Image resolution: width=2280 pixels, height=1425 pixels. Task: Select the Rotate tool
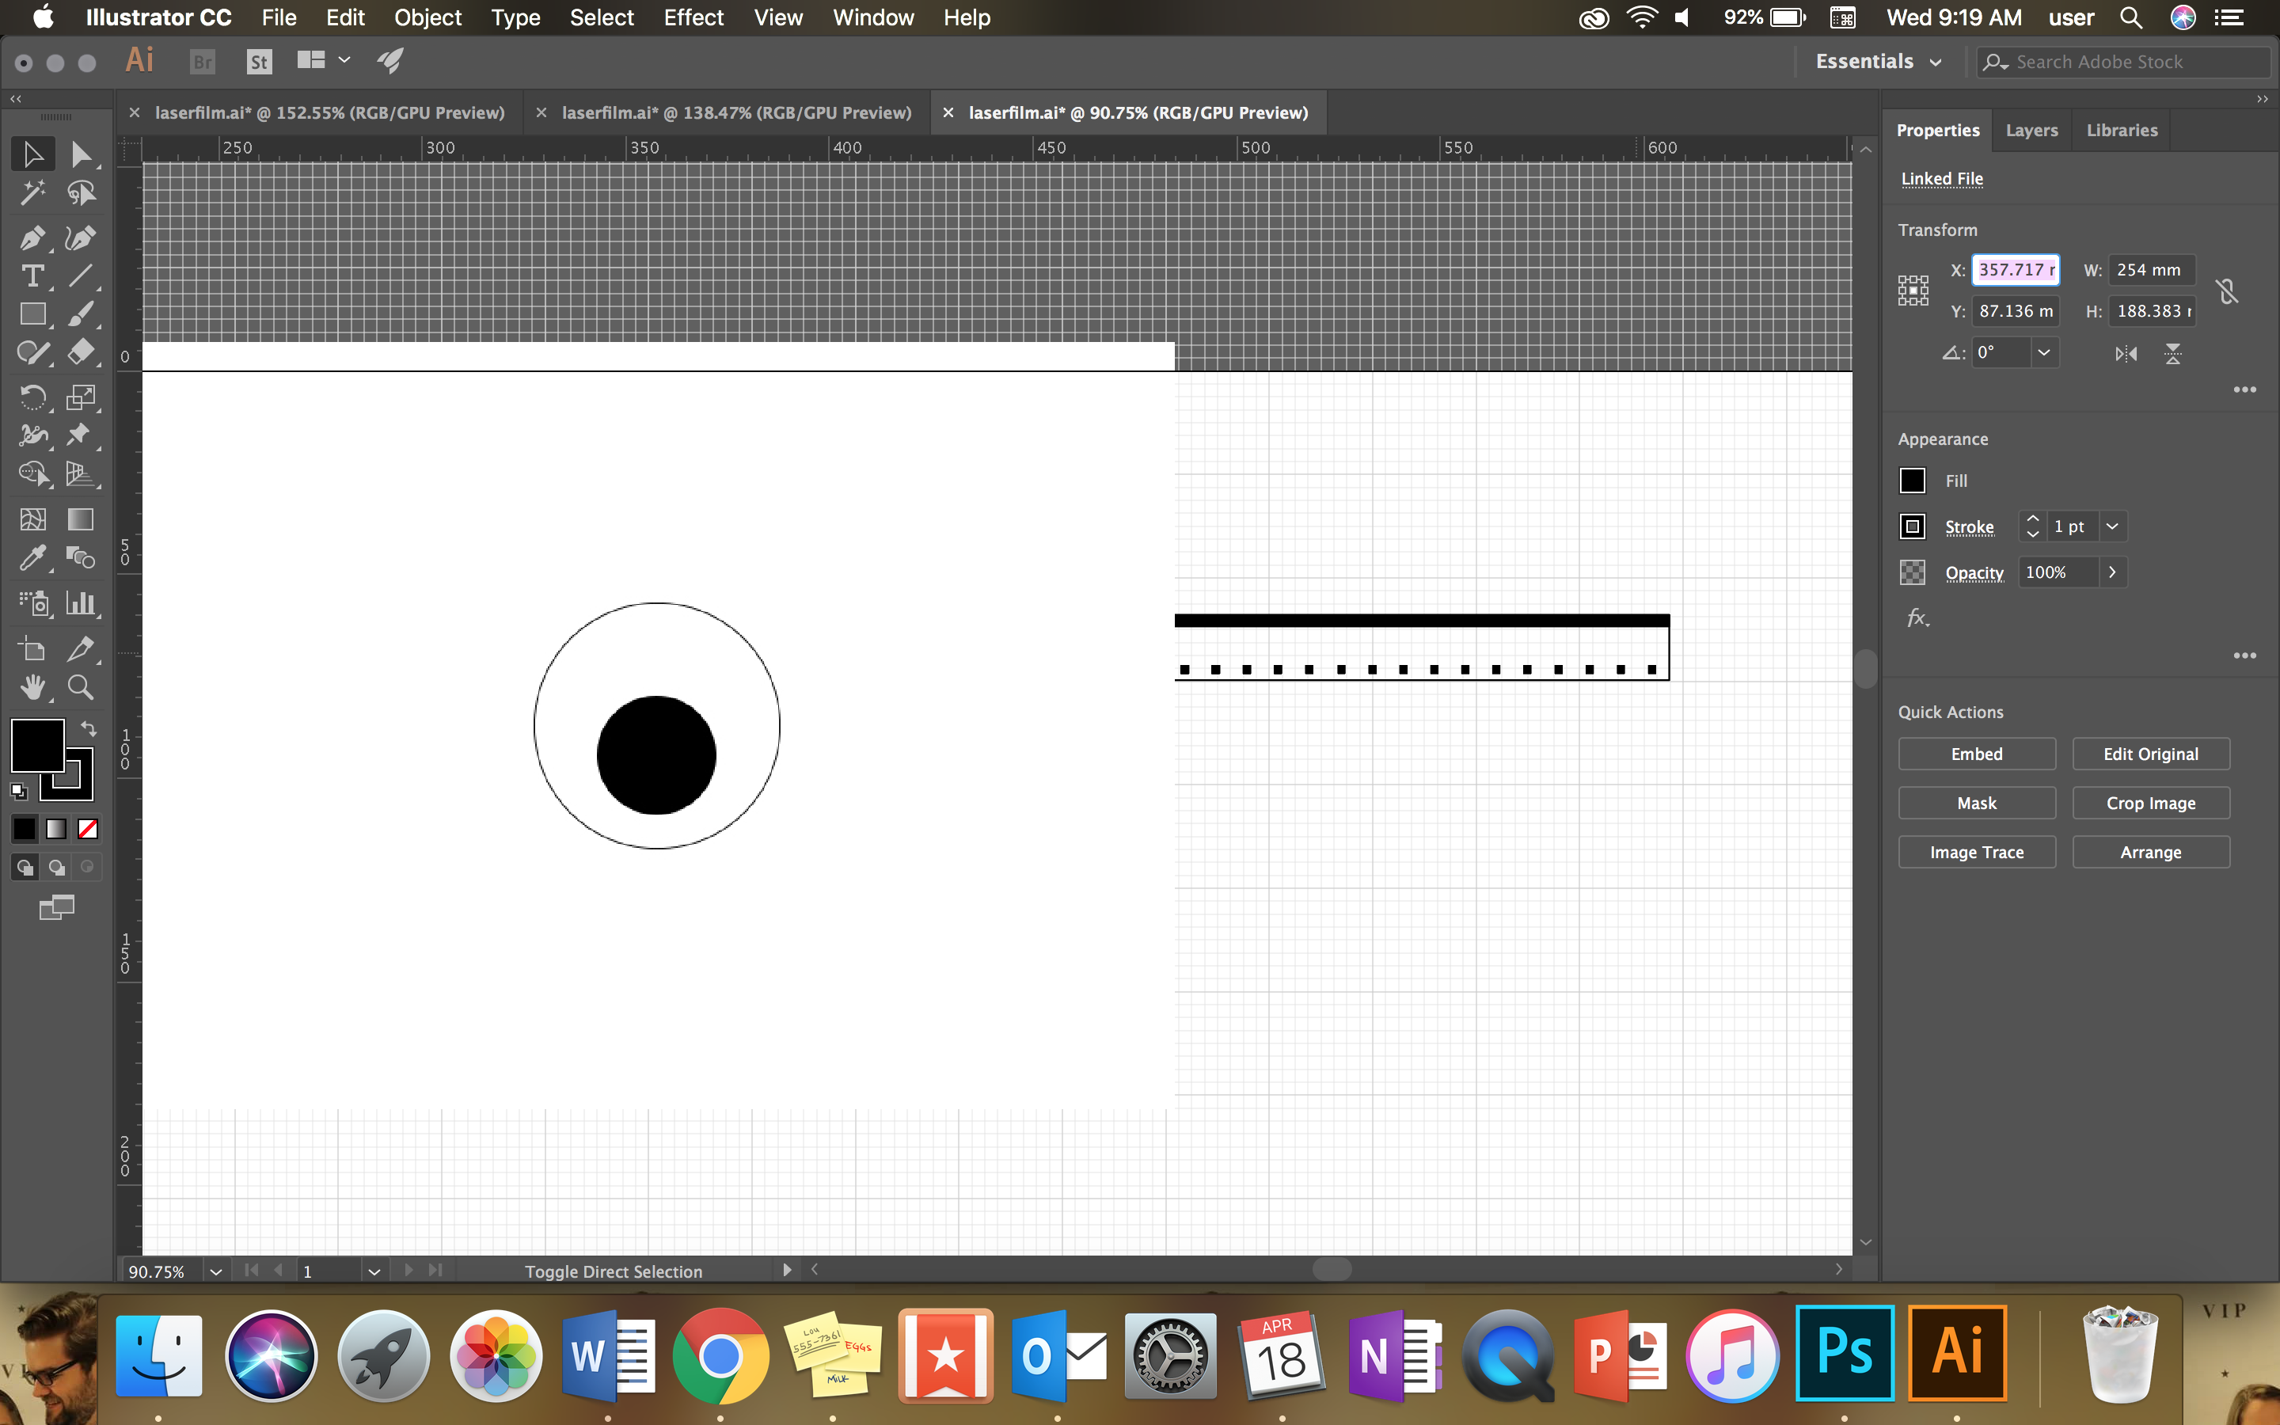34,397
